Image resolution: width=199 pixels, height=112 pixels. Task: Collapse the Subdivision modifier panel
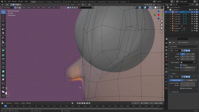[x=170, y=77]
